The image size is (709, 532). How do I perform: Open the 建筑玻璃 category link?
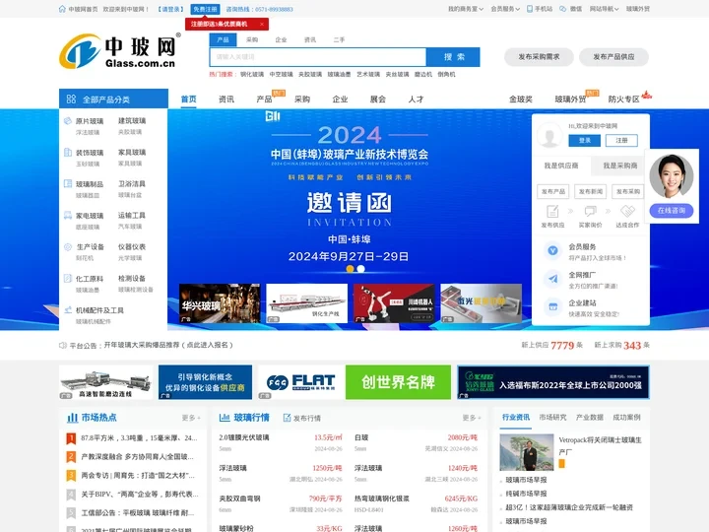(x=132, y=121)
